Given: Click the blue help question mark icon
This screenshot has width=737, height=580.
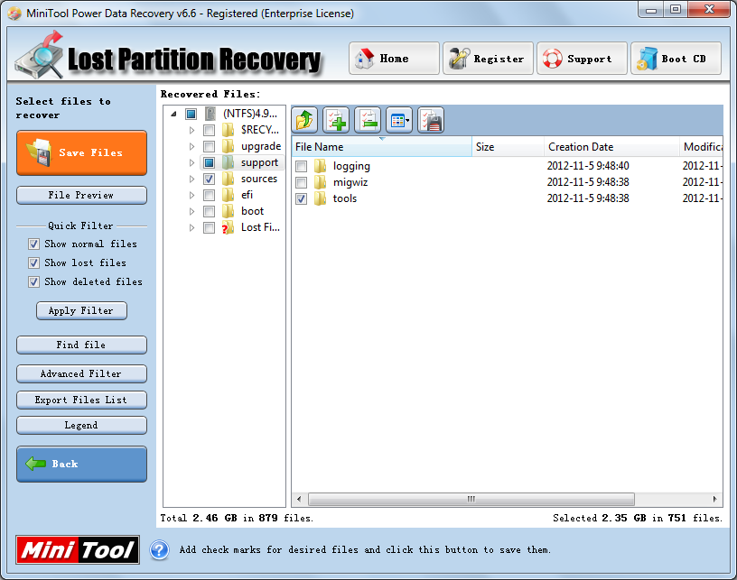Looking at the screenshot, I should 159,550.
